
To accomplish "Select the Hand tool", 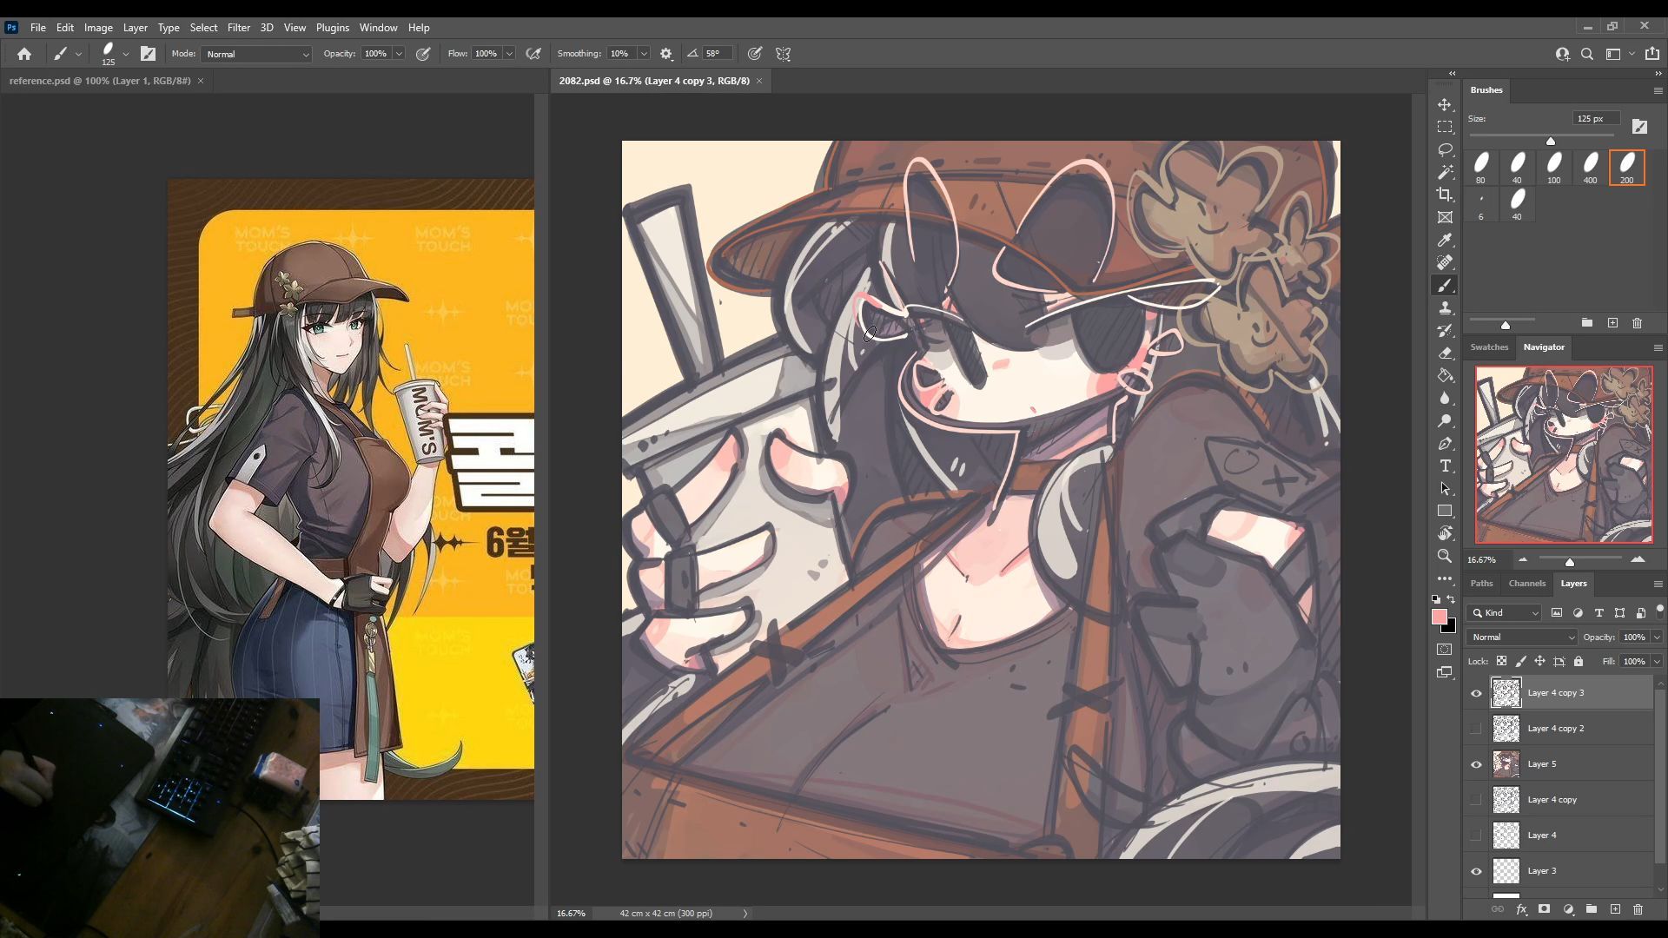I will pos(1445,533).
